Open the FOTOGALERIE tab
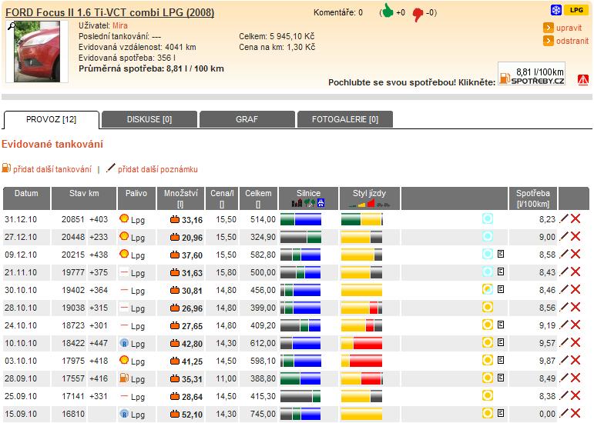594x423 pixels. click(344, 119)
